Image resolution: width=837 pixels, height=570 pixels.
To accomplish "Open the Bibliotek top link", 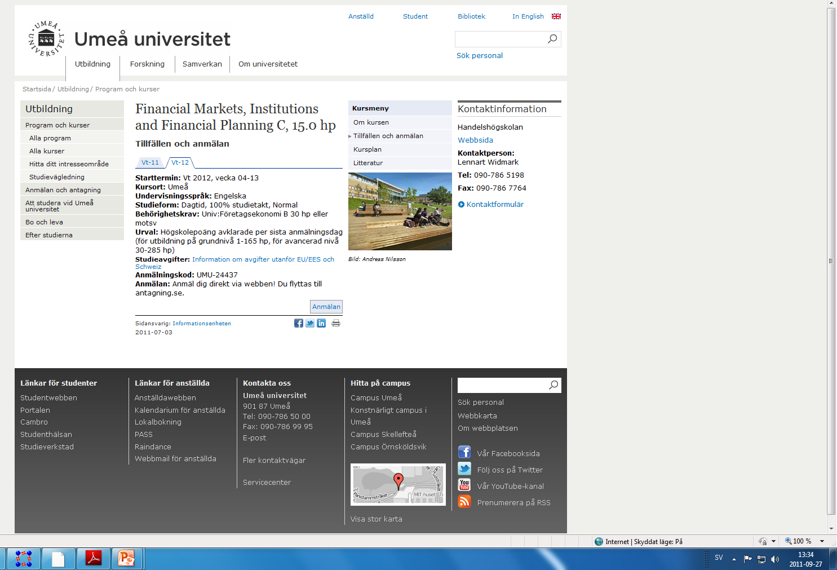I will (471, 16).
